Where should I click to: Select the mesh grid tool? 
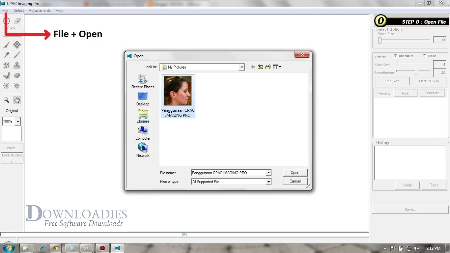click(17, 44)
